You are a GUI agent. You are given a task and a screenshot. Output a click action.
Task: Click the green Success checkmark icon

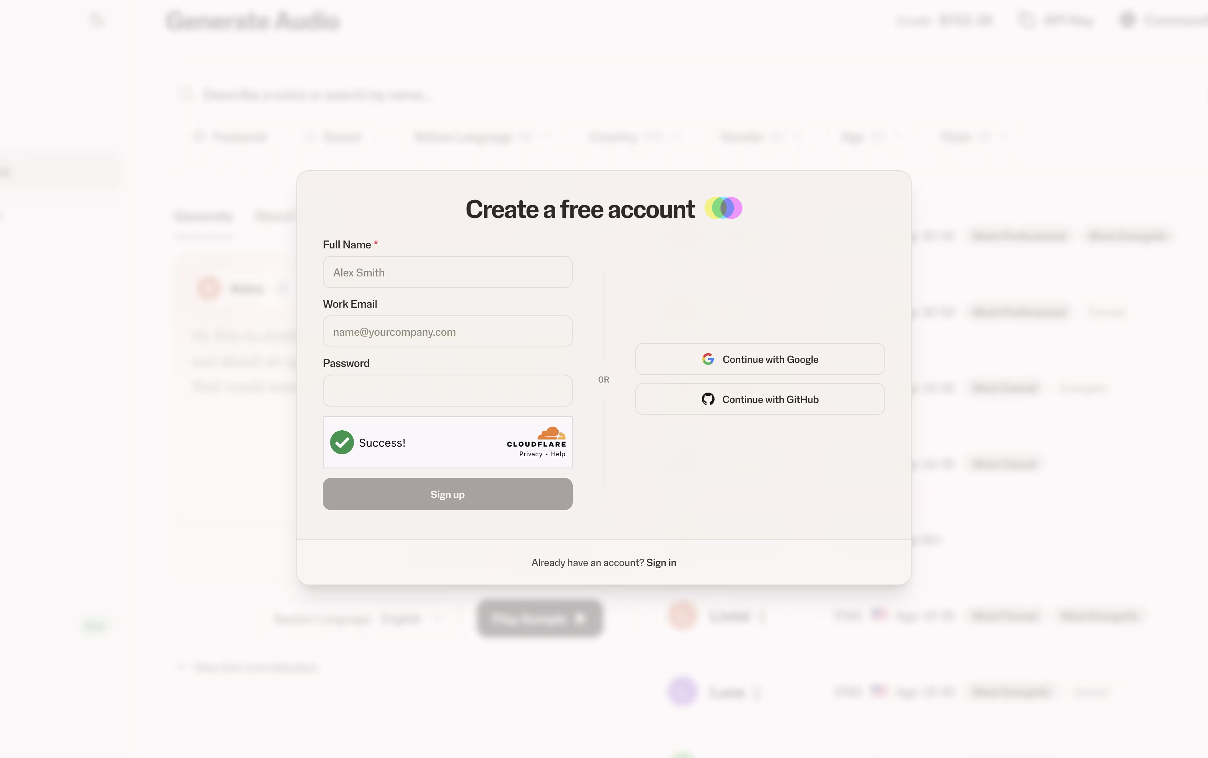point(342,442)
